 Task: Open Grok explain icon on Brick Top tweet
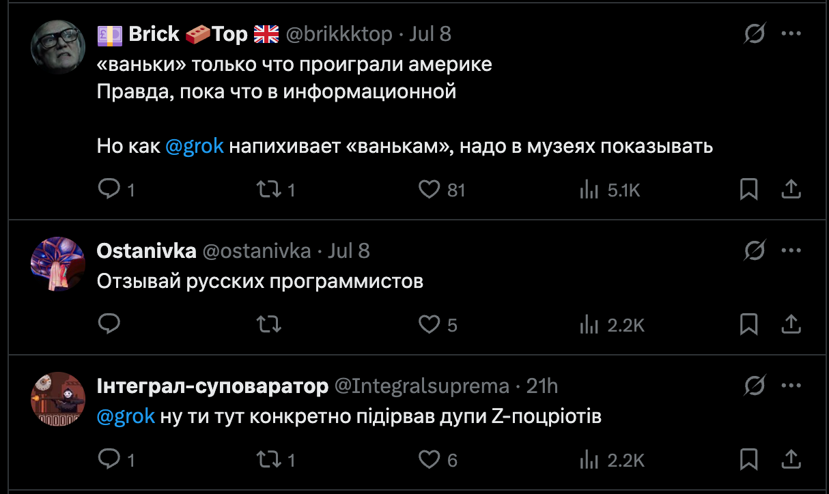[754, 33]
